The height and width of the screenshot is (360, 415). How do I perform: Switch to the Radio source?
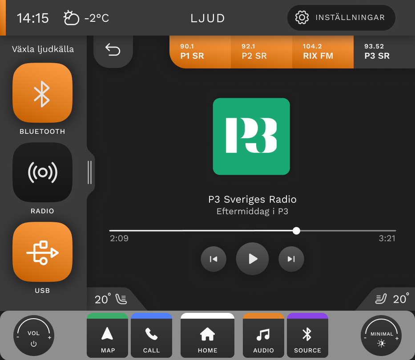point(42,172)
